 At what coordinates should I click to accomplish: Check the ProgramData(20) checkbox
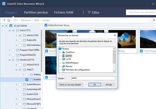coord(13,55)
